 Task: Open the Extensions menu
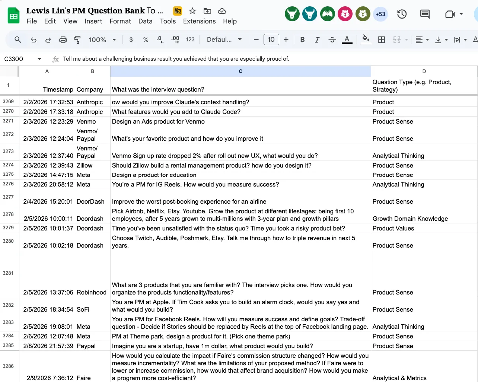199,21
